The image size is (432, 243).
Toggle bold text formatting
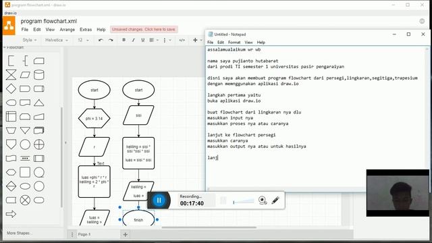tap(124, 40)
